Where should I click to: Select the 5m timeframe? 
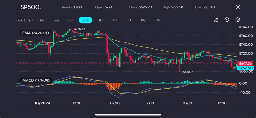pos(56,20)
